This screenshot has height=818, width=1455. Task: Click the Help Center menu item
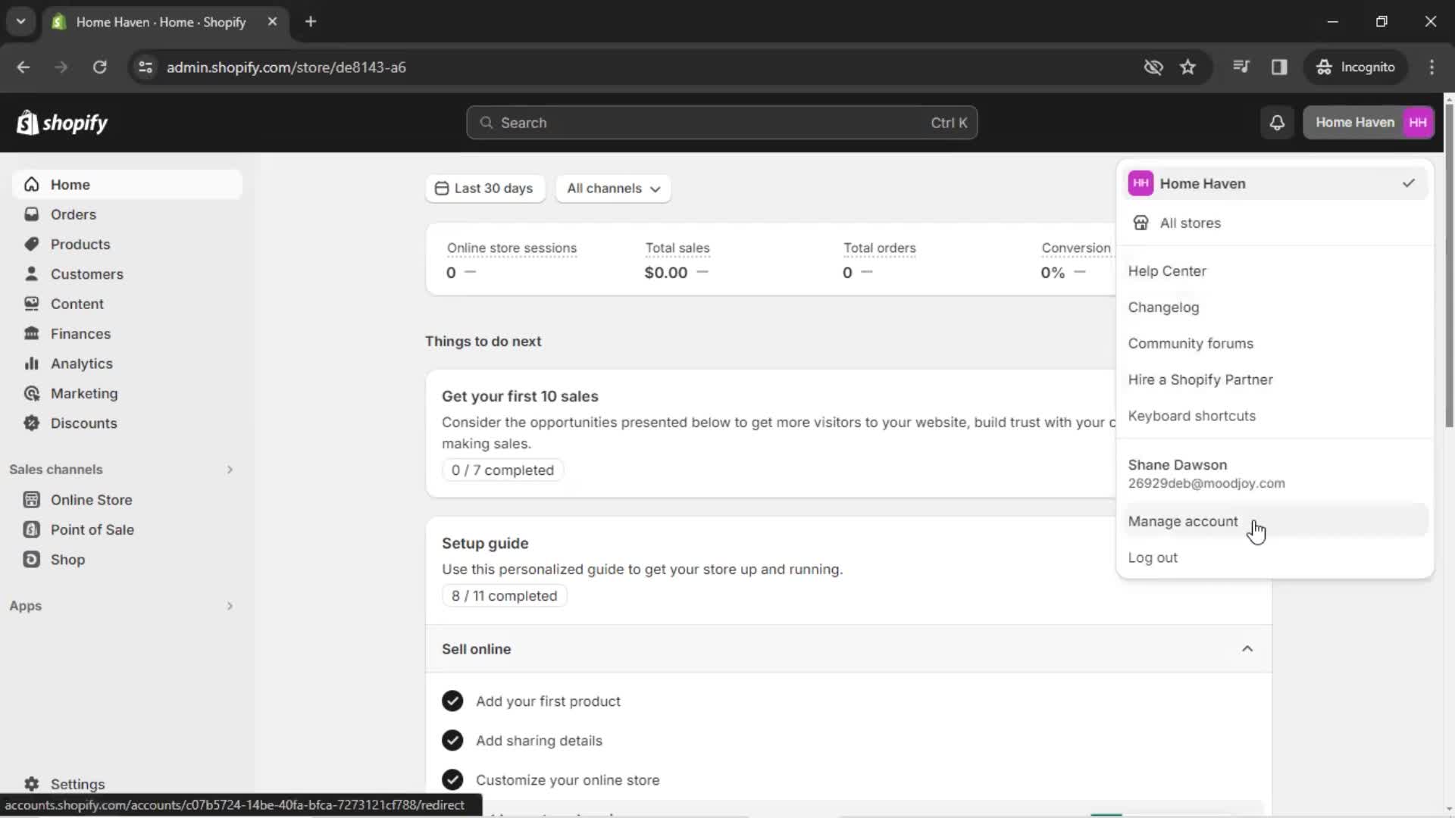(1166, 270)
